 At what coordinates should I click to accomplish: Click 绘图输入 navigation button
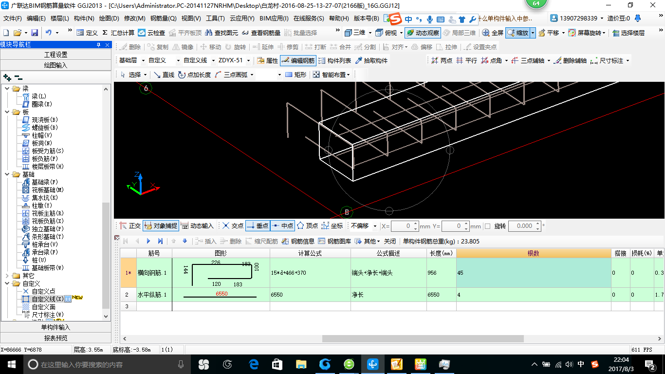(x=56, y=65)
